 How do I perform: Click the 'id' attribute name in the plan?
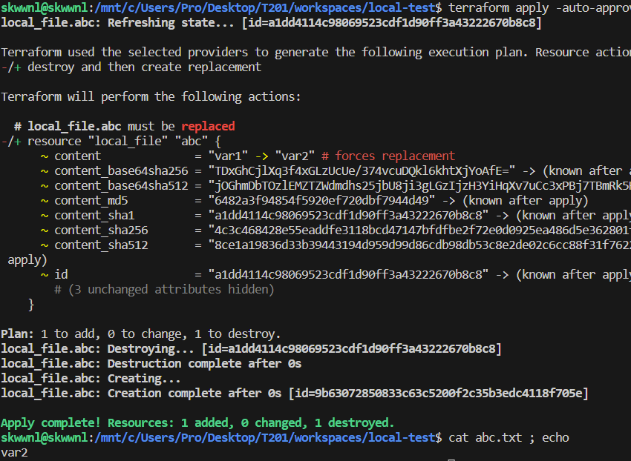pyautogui.click(x=61, y=275)
